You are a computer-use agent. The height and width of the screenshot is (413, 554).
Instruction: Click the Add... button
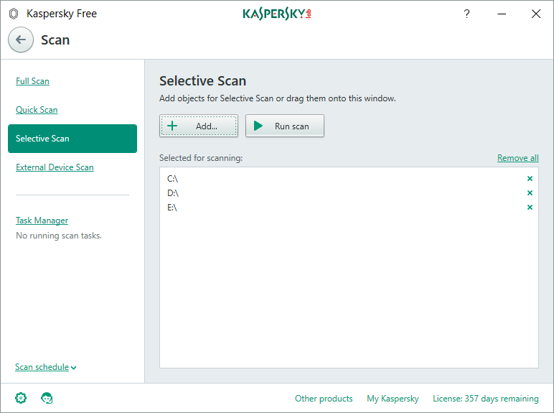199,126
